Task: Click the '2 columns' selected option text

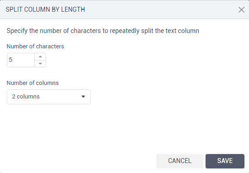Action: [x=26, y=97]
